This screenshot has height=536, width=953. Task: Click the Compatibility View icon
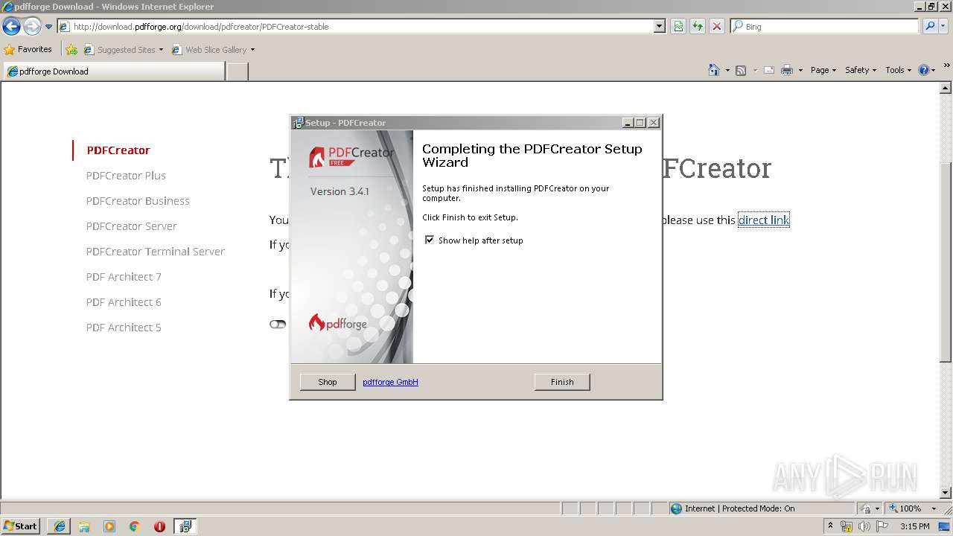678,27
